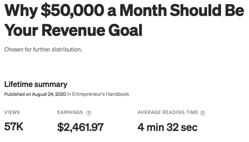This screenshot has width=249, height=142.
Task: Click the word "Why" in the headline
Action: point(21,11)
